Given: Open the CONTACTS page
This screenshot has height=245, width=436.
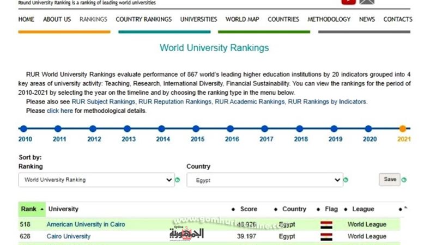Looking at the screenshot, I should (398, 19).
